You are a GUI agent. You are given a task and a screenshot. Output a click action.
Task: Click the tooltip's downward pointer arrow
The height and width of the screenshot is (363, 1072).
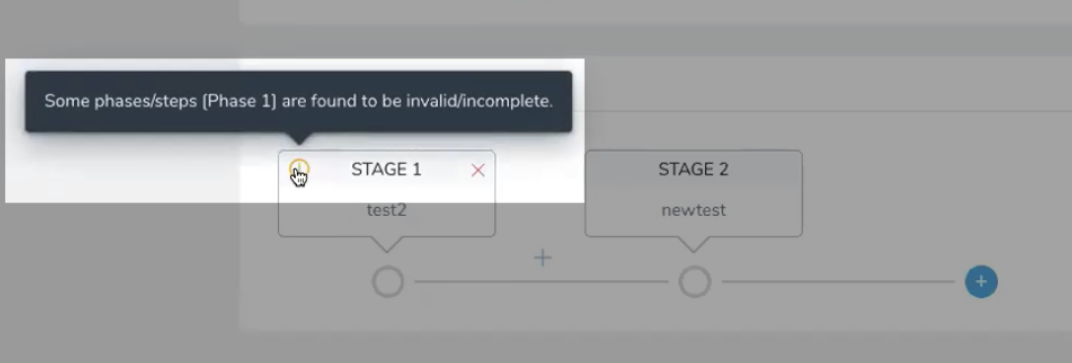(299, 138)
